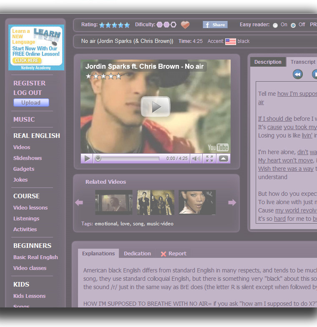Open the REAL ENGLISH section
This screenshot has width=317, height=327.
pos(37,135)
